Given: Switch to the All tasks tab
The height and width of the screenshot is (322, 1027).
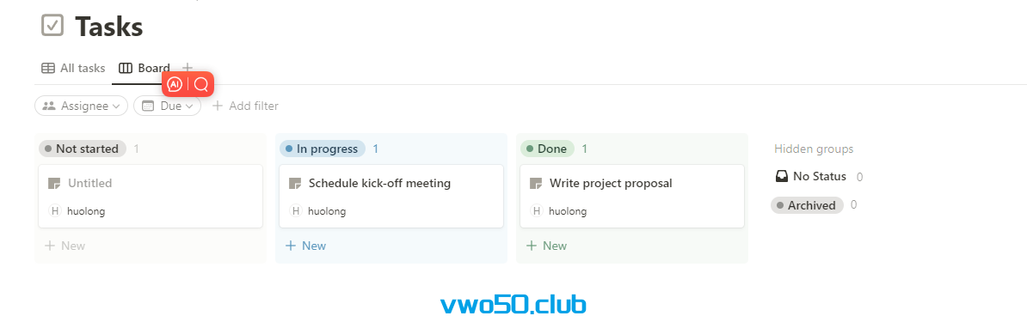Looking at the screenshot, I should pos(73,68).
